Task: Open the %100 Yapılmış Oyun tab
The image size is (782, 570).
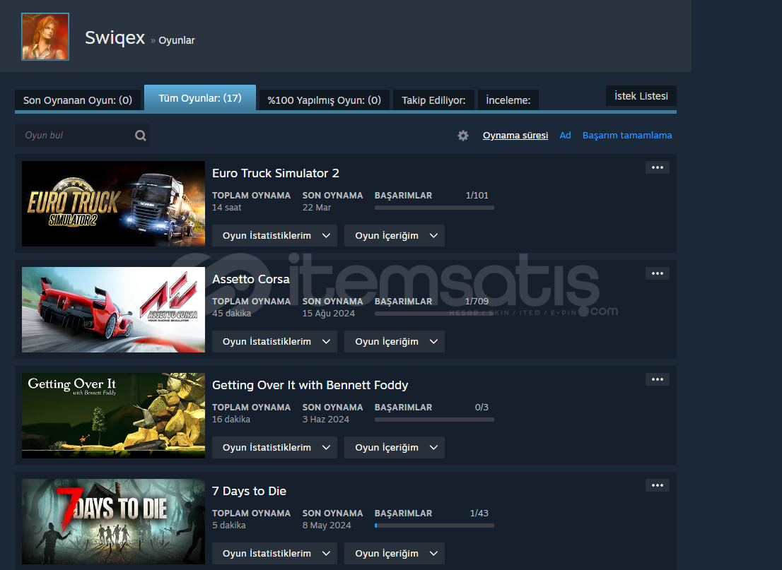Action: [324, 100]
